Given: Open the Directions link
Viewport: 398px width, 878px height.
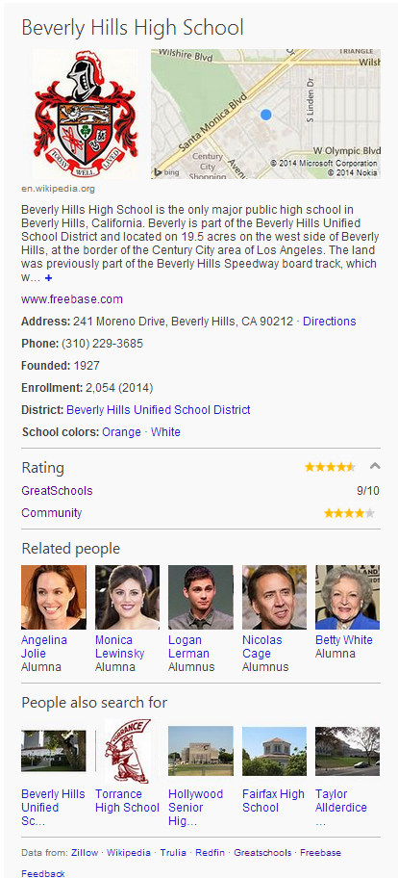Looking at the screenshot, I should tap(329, 322).
